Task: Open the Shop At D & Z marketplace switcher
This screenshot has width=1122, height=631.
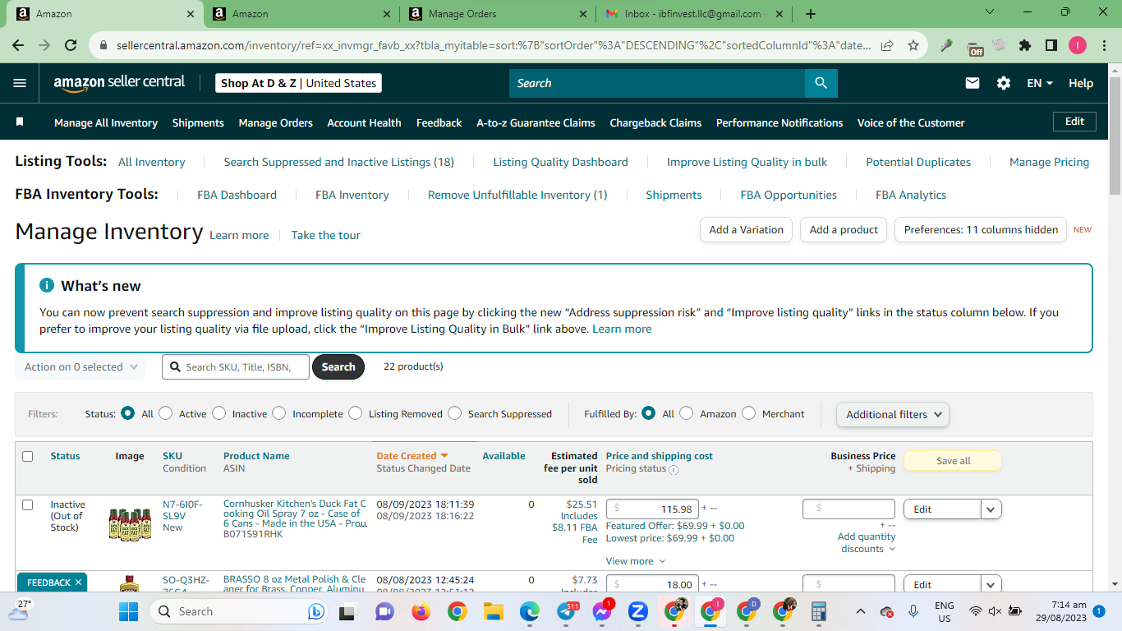Action: tap(299, 83)
